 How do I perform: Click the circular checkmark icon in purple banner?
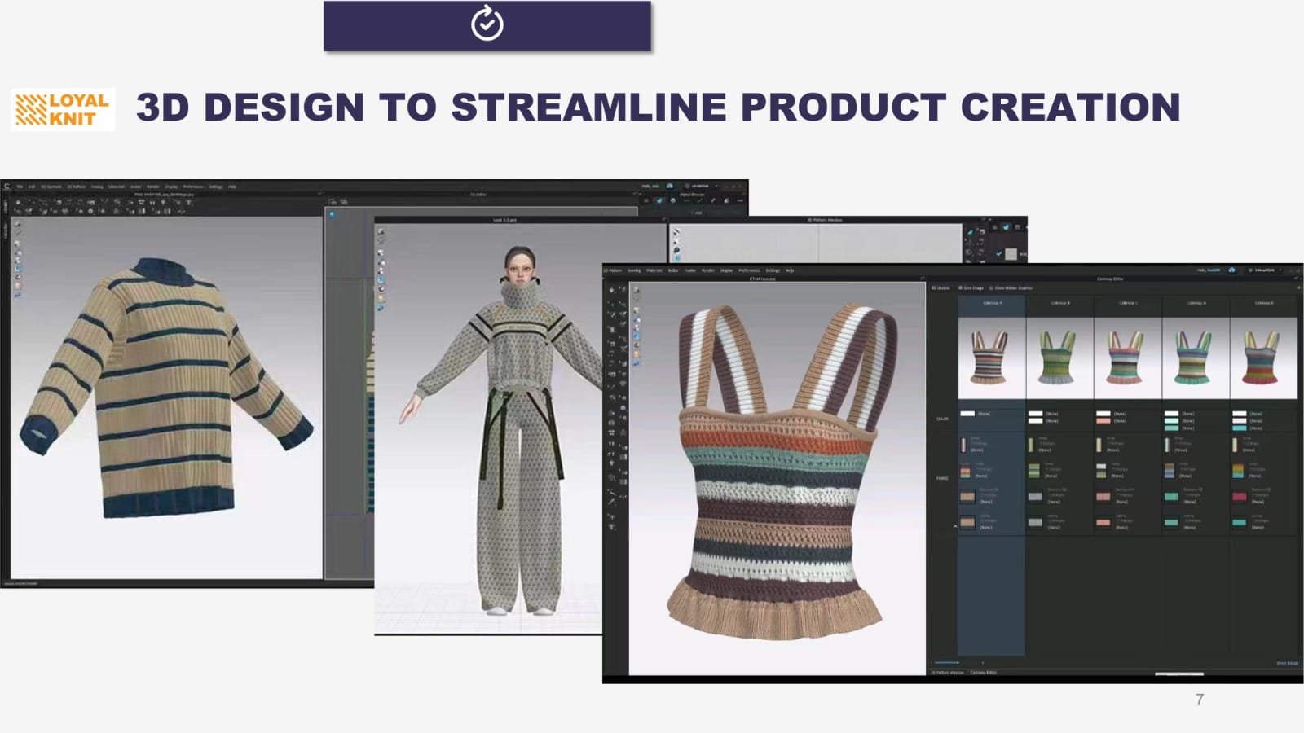coord(487,24)
